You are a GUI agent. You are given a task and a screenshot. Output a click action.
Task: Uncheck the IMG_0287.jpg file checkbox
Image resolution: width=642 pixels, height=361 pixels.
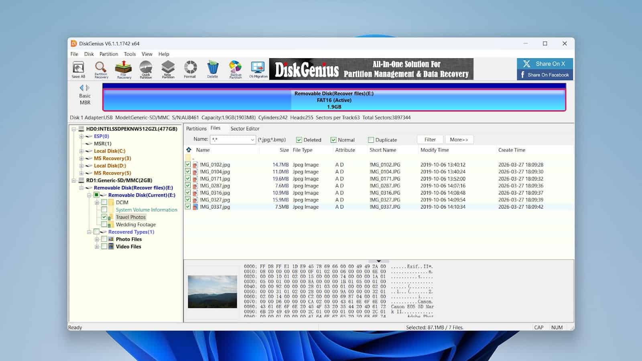point(188,186)
